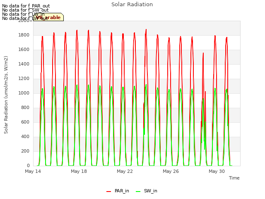
Task: Click the 1200 y-axis tick label
Action: [x=24, y=79]
